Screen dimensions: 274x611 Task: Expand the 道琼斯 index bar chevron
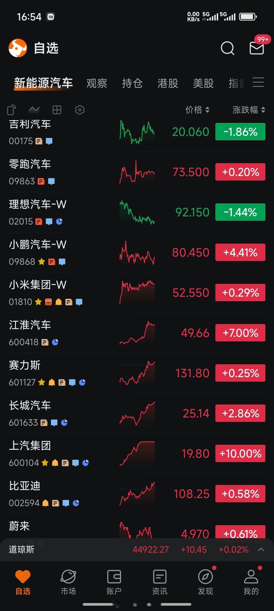coord(261,549)
